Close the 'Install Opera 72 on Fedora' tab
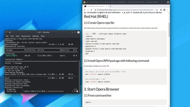Screen dimensions: 190x107 coord(106,6)
